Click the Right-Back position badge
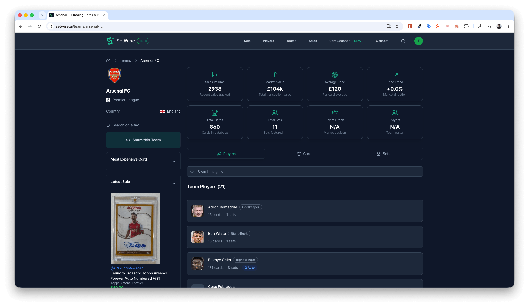Screen dimensions: 529x307 [x=239, y=234]
